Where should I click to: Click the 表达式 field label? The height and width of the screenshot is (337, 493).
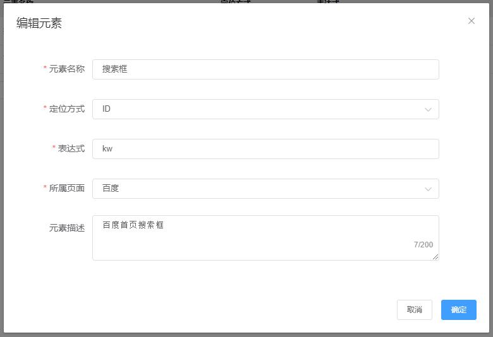coord(71,148)
